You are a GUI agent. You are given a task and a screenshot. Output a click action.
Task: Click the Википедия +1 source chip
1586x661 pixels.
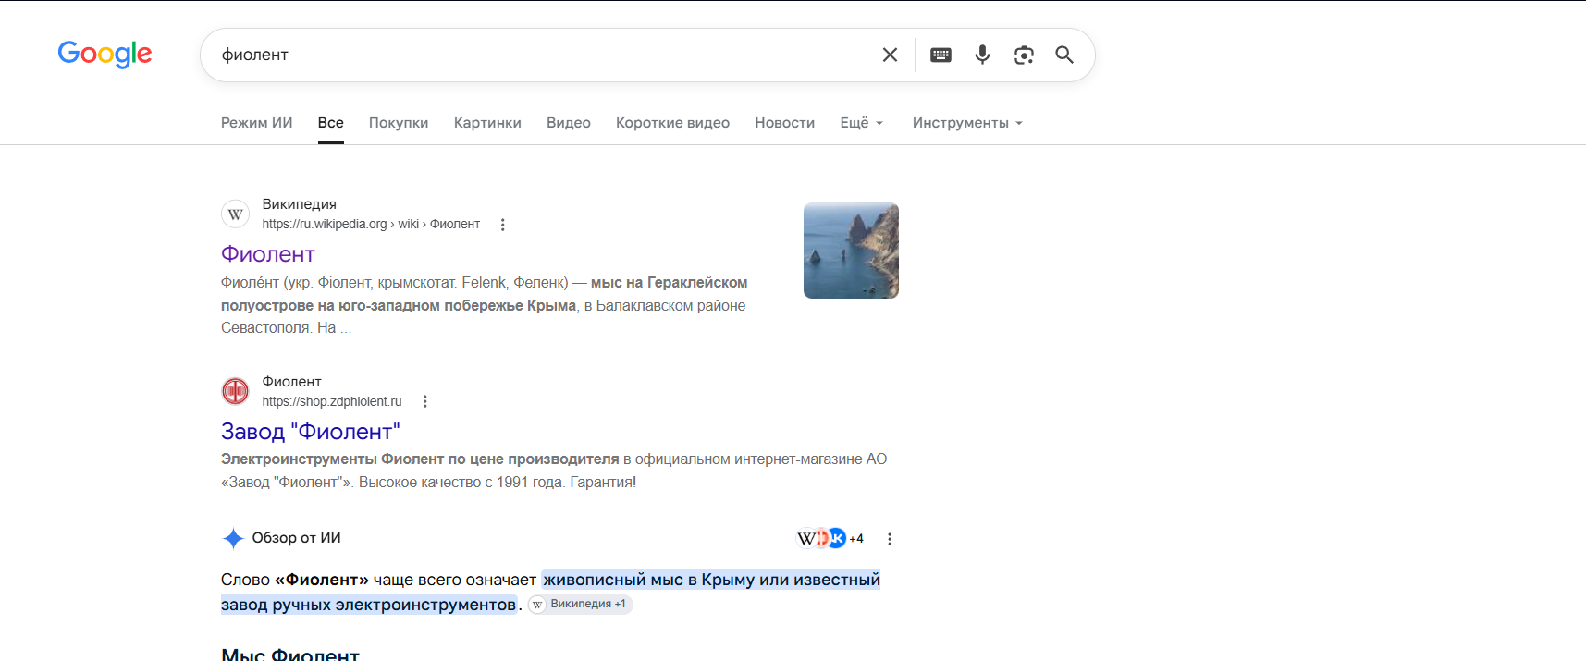581,604
